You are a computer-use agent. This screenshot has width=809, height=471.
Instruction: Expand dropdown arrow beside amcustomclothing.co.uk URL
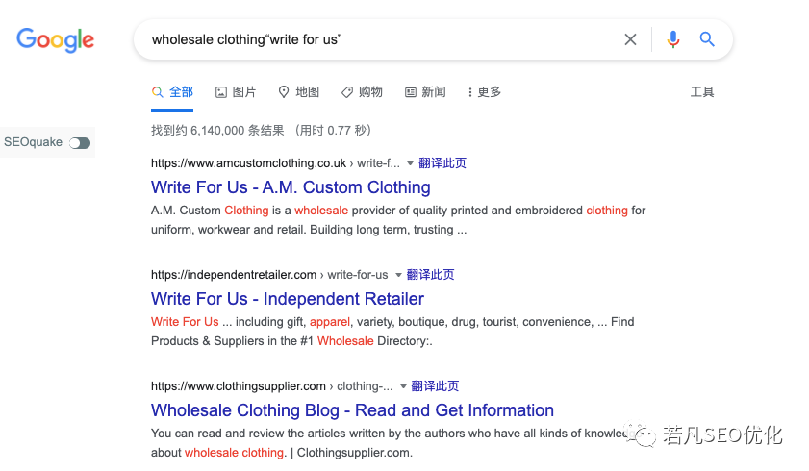click(410, 163)
